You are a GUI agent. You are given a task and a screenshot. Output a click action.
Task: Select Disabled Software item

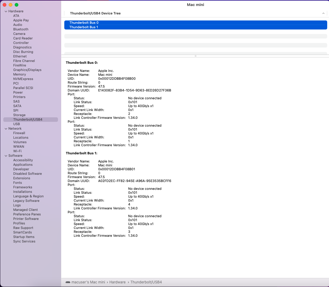[x=27, y=174]
